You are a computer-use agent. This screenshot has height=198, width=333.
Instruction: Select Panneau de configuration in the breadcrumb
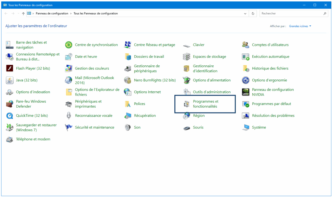(x=52, y=14)
